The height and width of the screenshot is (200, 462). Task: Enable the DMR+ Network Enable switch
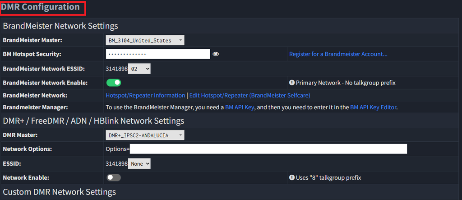coord(114,177)
